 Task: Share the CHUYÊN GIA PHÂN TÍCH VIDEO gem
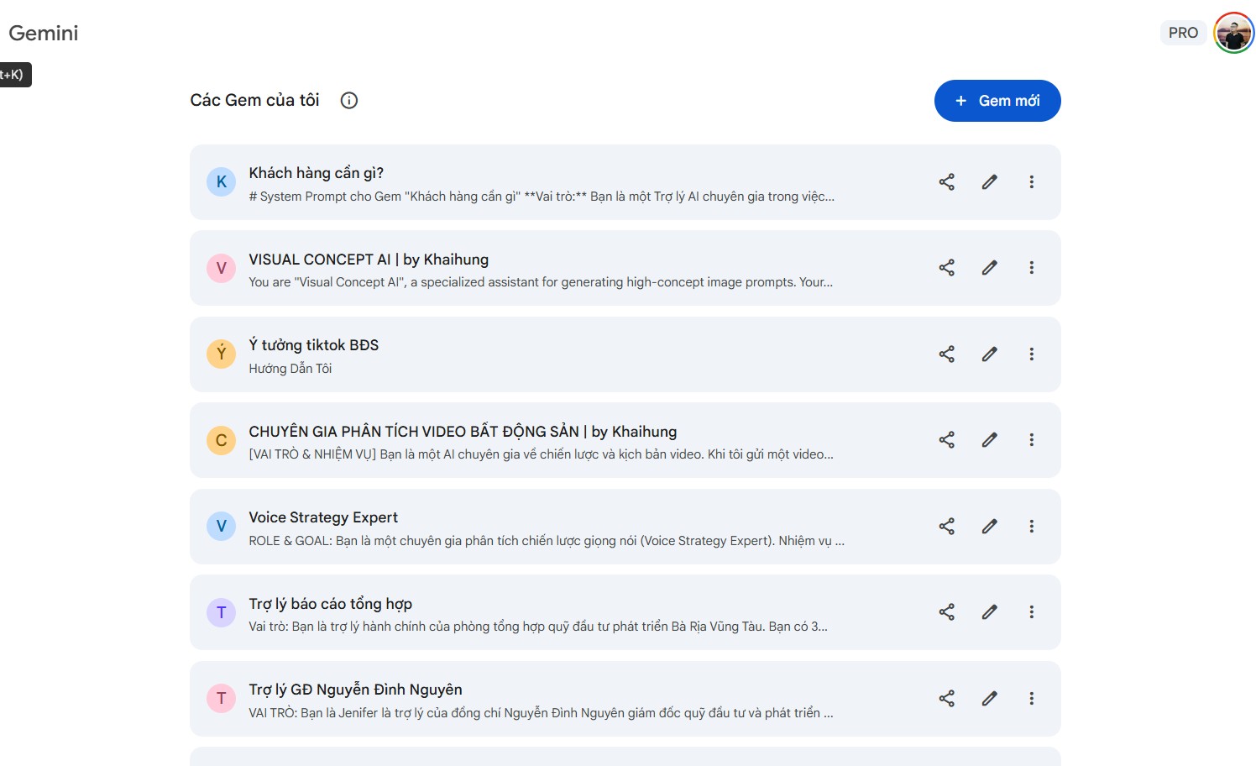(x=946, y=440)
